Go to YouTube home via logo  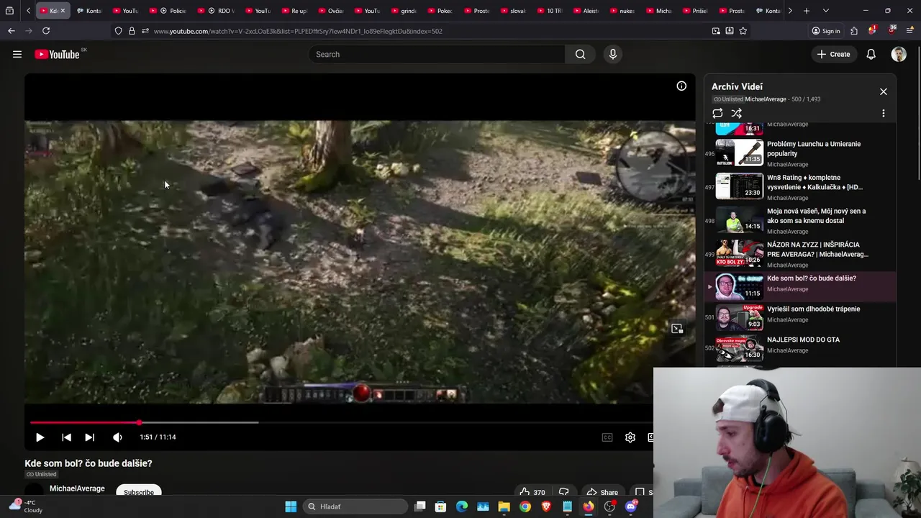click(57, 54)
